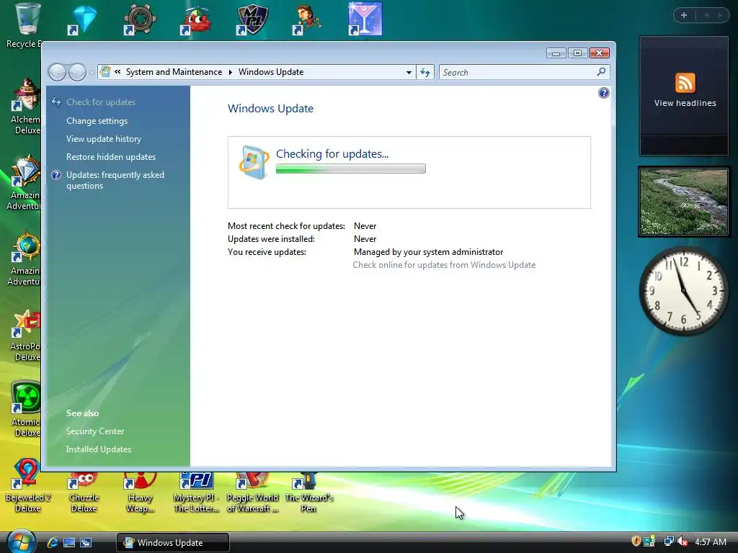Select the Bejeweled 2 Deluxe icon

point(27,486)
